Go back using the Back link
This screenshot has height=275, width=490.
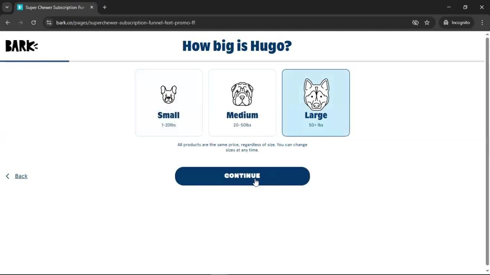[21, 176]
